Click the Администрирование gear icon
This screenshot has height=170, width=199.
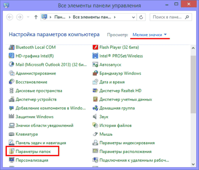pyautogui.click(x=11, y=73)
